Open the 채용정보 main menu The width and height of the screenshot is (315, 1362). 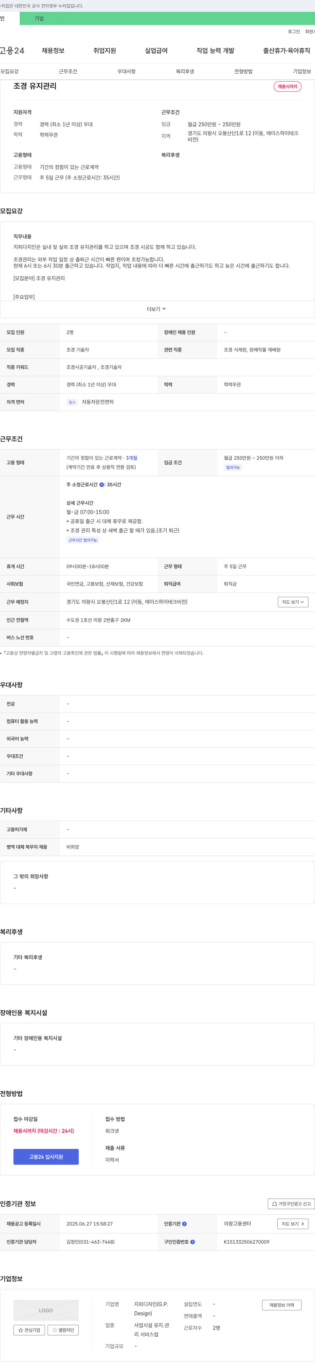[x=53, y=51]
